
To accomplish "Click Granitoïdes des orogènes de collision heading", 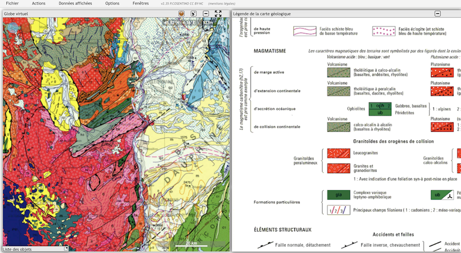I will (394, 141).
